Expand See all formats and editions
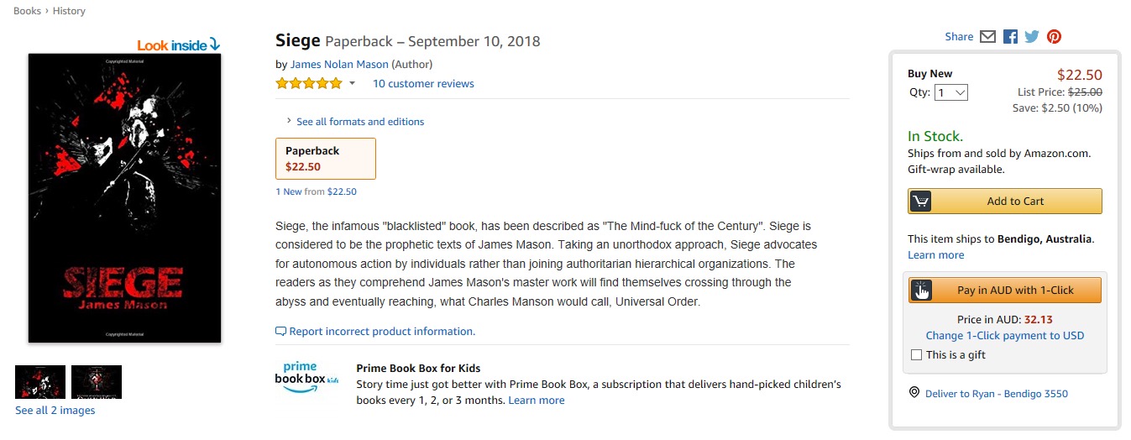Screen dimensions: 1131x440 point(354,122)
